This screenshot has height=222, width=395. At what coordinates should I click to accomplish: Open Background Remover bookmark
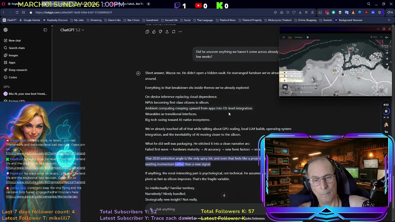348,20
